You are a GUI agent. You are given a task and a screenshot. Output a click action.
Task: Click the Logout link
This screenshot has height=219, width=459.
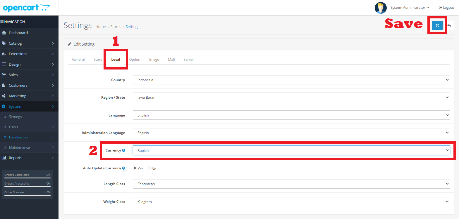point(446,8)
